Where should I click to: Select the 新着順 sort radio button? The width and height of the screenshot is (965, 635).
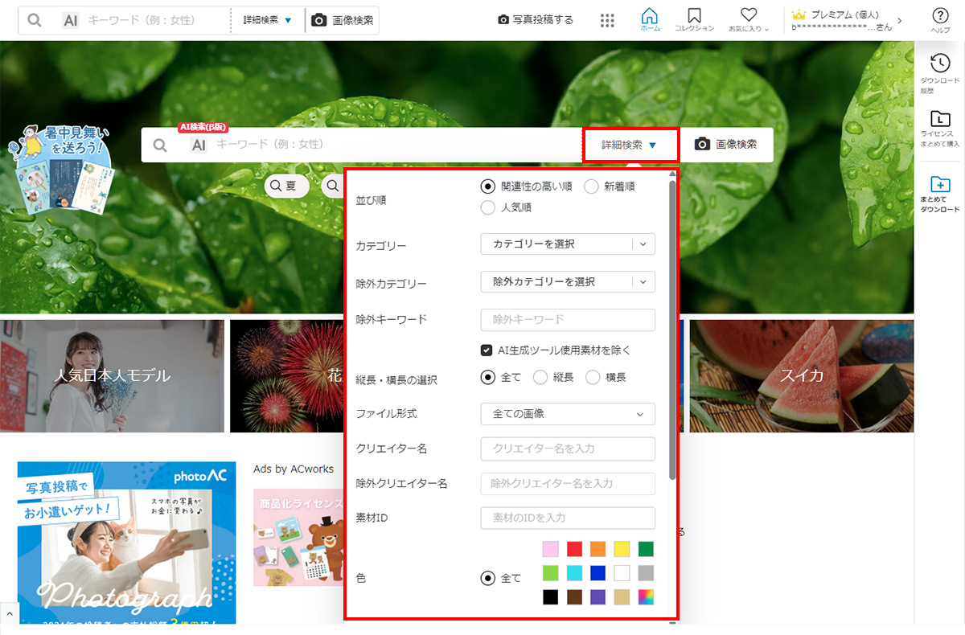(591, 186)
